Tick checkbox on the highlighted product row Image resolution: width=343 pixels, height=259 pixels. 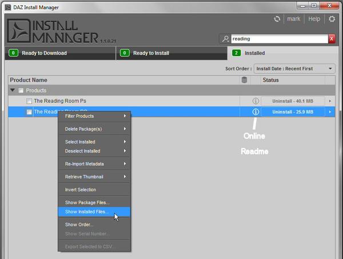click(x=29, y=112)
